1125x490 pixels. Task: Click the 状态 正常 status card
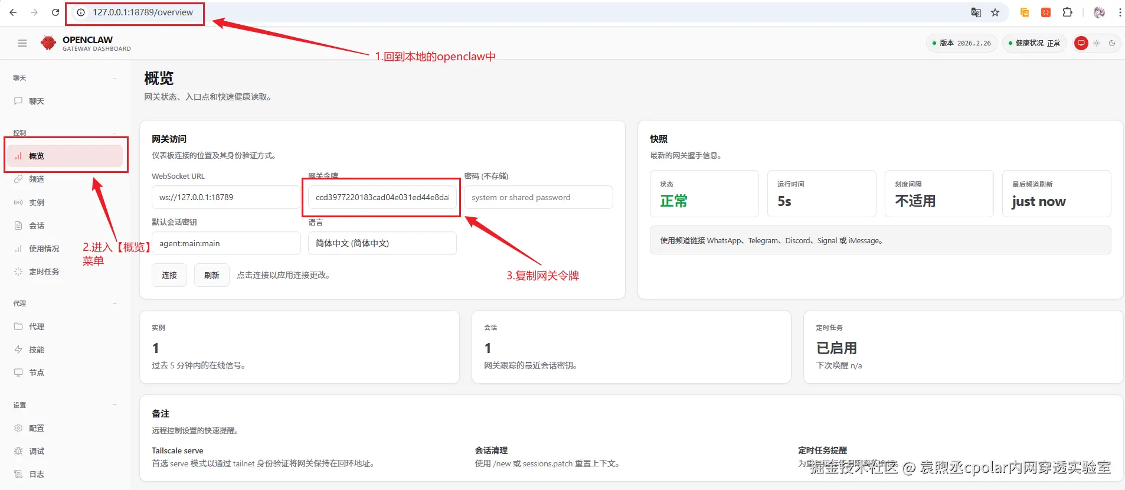pos(704,194)
